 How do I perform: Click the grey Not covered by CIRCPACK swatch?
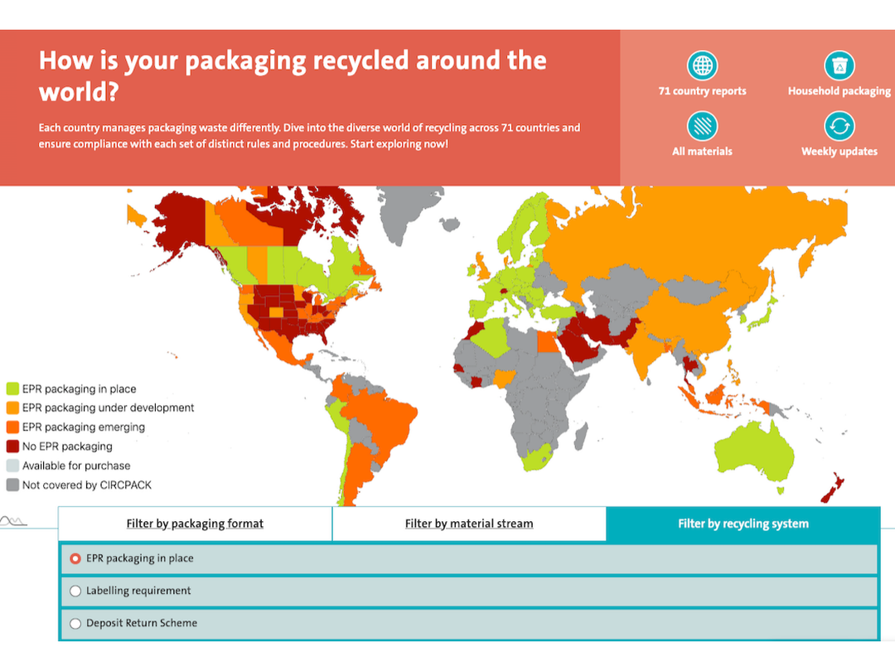(12, 485)
